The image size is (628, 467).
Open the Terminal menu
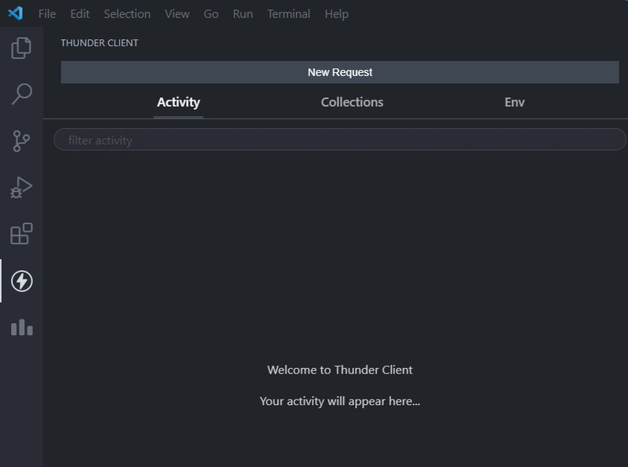[x=289, y=14]
